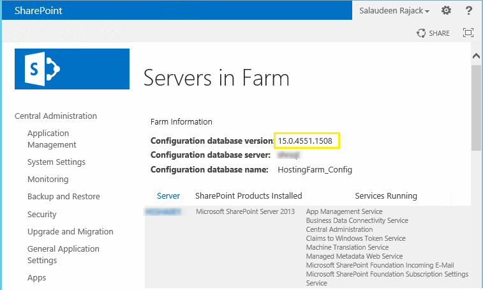Sort by the Server column header
483x290 pixels.
pos(168,196)
